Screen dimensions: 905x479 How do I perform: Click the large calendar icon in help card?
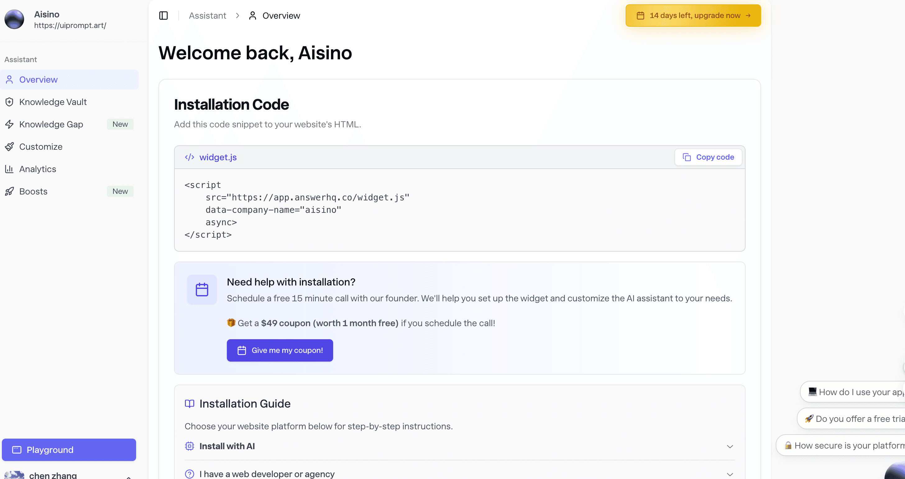click(202, 290)
